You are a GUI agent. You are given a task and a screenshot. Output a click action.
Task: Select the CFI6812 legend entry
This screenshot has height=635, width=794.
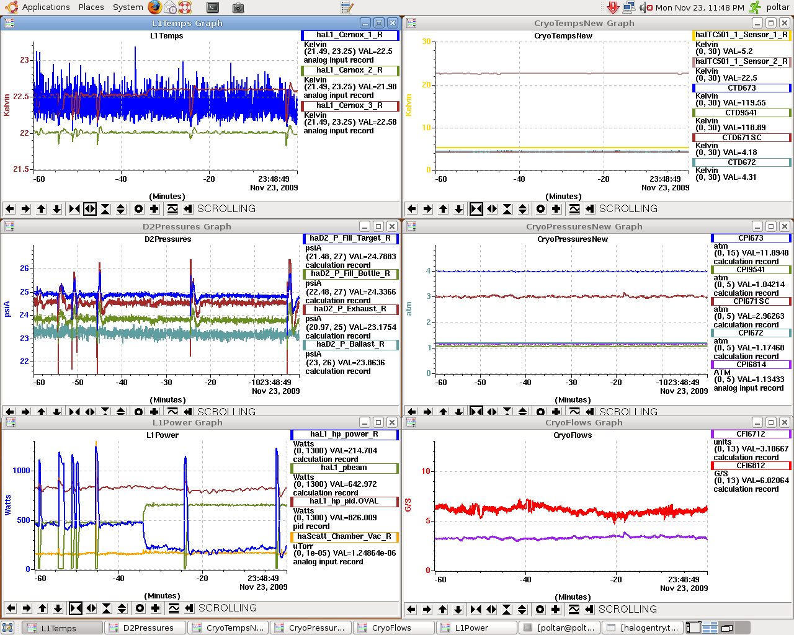click(751, 466)
